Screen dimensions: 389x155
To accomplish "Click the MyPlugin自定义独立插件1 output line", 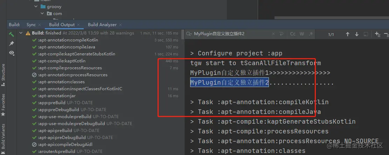I will point(260,73).
